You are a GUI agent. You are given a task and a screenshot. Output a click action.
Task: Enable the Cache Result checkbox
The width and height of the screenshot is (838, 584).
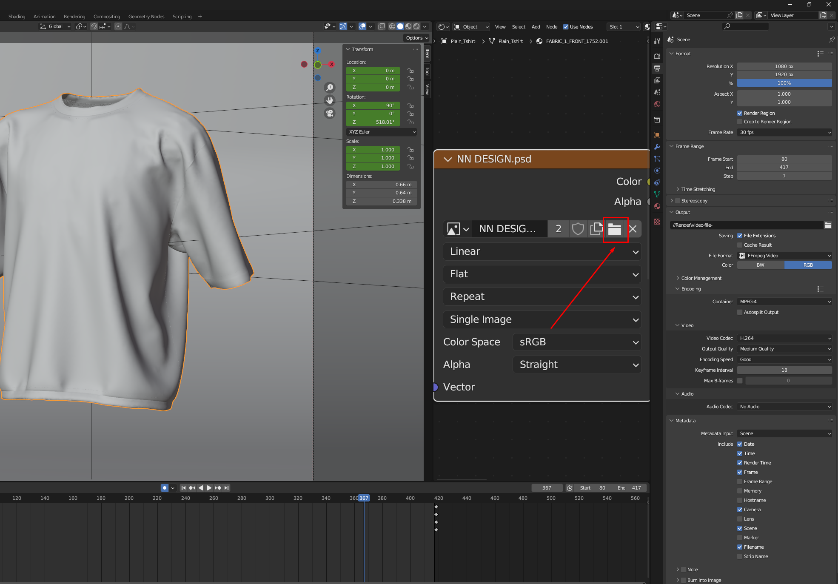(x=740, y=245)
